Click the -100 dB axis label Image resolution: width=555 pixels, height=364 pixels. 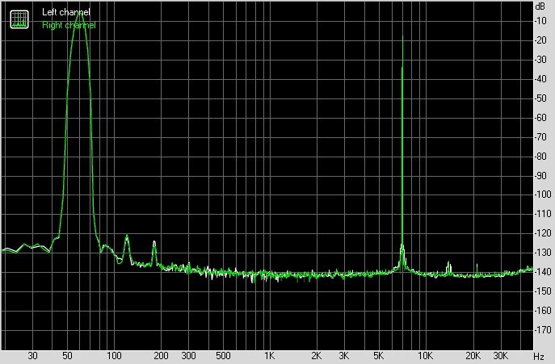(542, 195)
